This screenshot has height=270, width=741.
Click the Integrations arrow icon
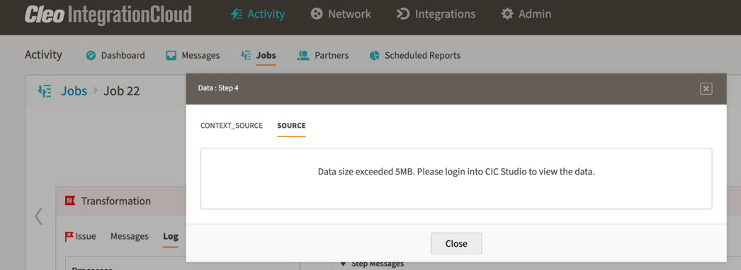(402, 14)
